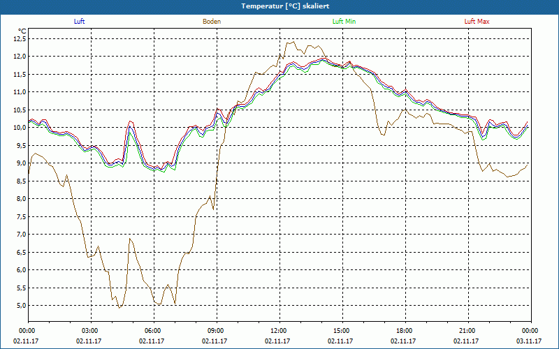559x349 pixels.
Task: Click the 9,5 y-axis value
Action: click(x=21, y=146)
